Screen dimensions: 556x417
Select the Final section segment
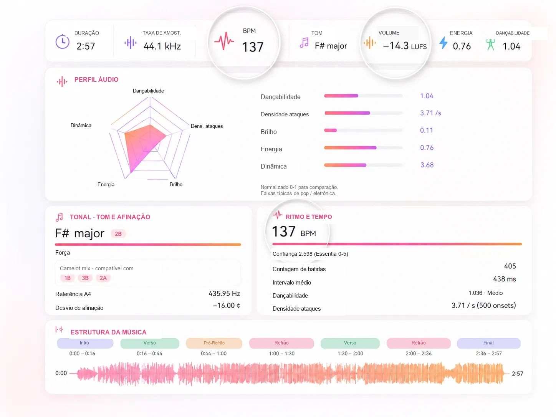tap(488, 343)
